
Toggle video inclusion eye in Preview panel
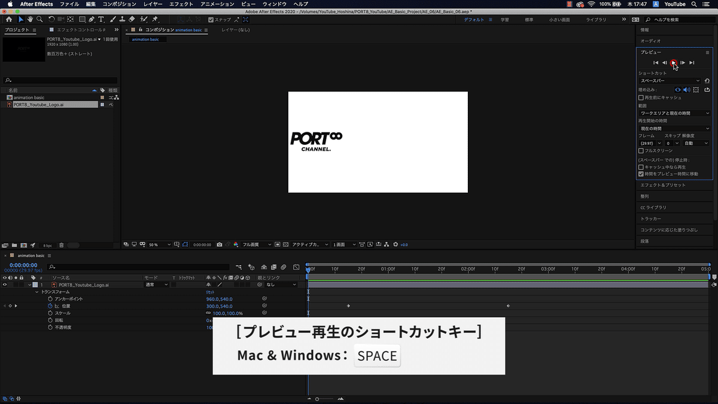[x=678, y=90]
